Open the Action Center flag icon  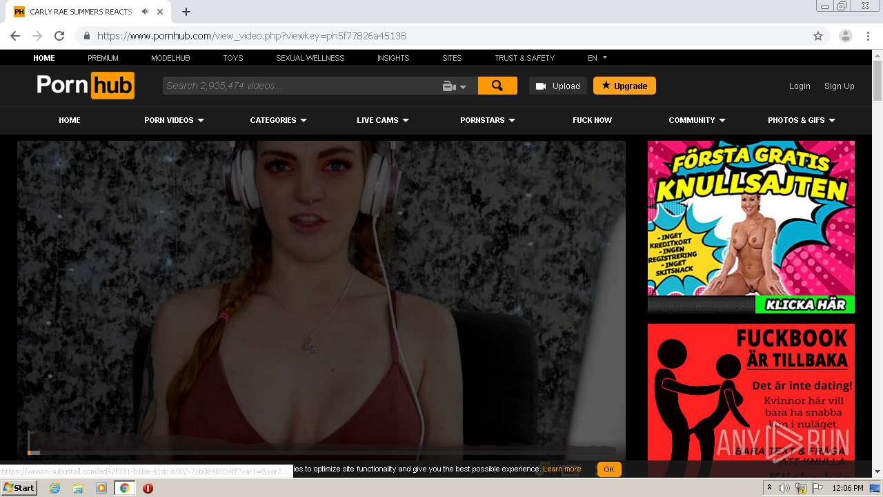tap(817, 488)
